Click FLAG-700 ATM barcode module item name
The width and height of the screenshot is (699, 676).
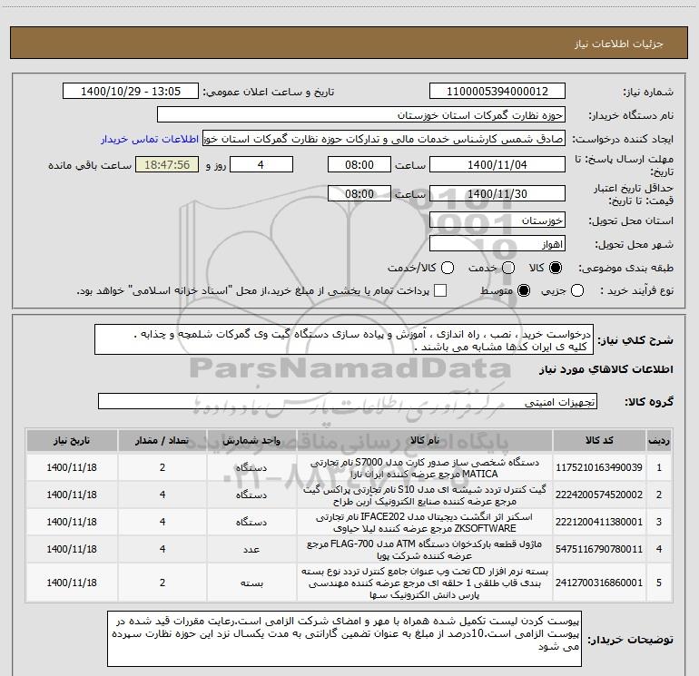click(425, 550)
